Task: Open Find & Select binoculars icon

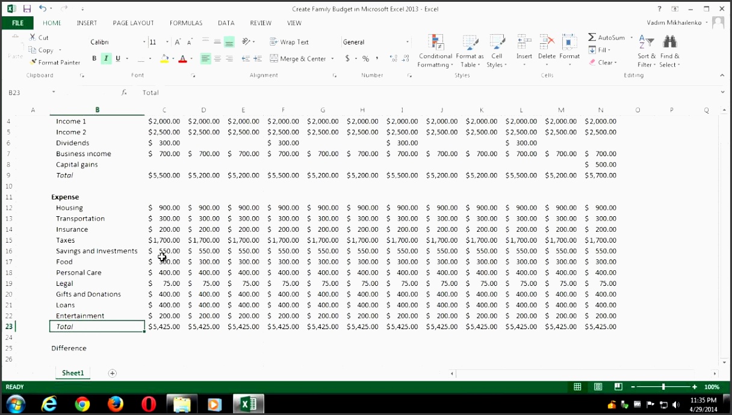Action: 669,43
